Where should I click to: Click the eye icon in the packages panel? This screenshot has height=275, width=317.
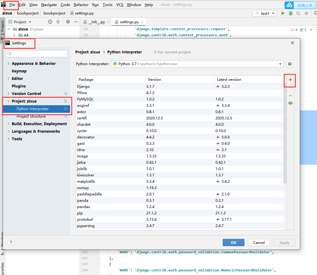(x=290, y=103)
